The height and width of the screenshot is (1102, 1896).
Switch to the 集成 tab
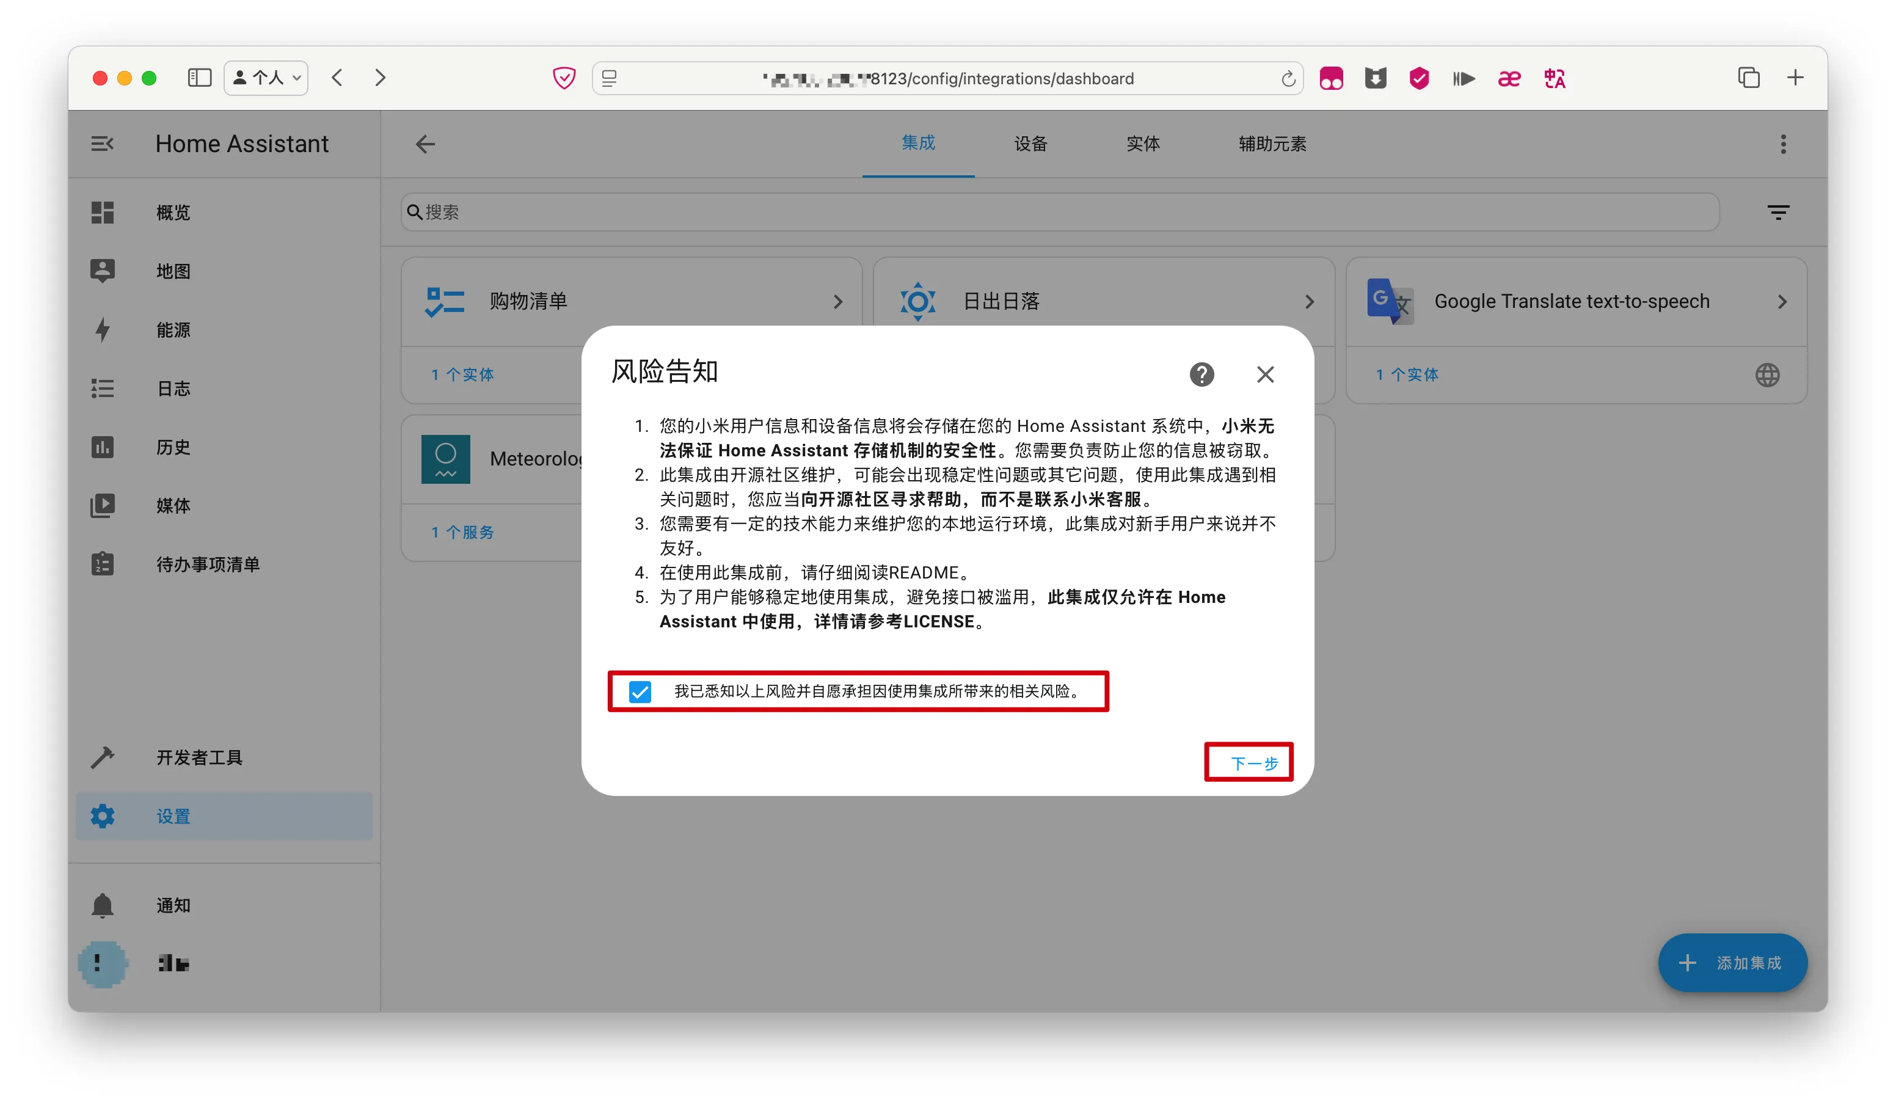click(918, 143)
